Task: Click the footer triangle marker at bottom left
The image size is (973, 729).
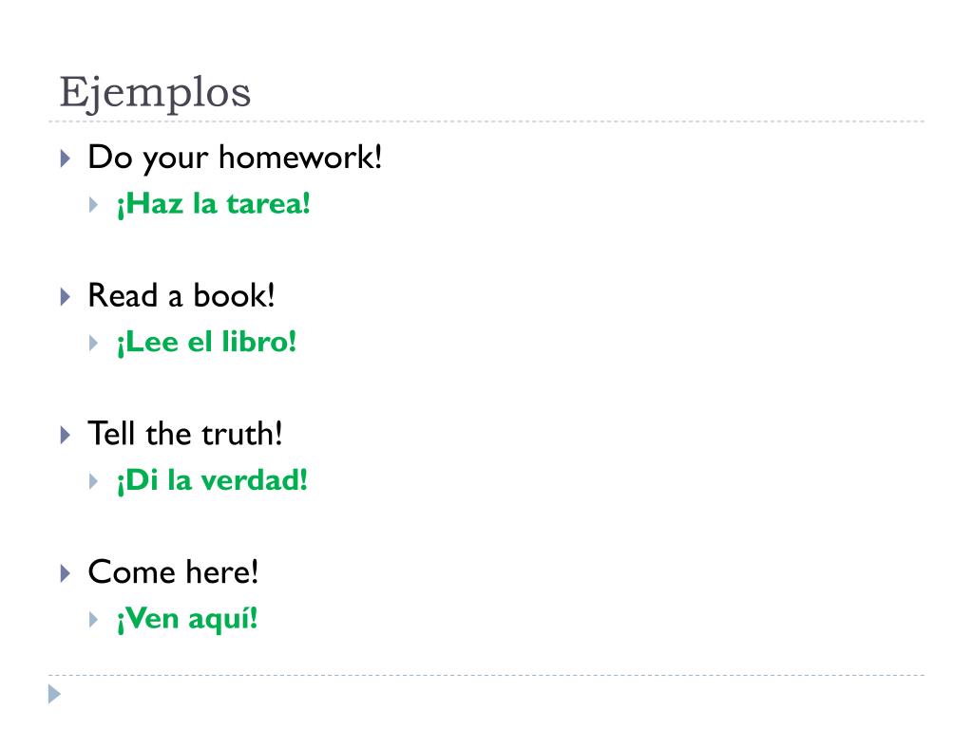Action: (x=54, y=694)
